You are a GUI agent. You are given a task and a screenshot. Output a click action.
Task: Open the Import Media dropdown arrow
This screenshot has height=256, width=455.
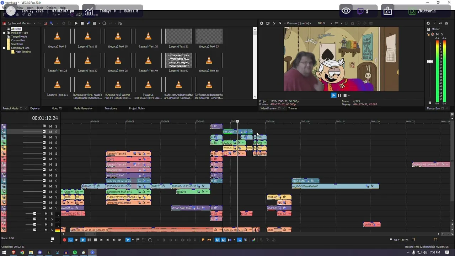coord(34,23)
